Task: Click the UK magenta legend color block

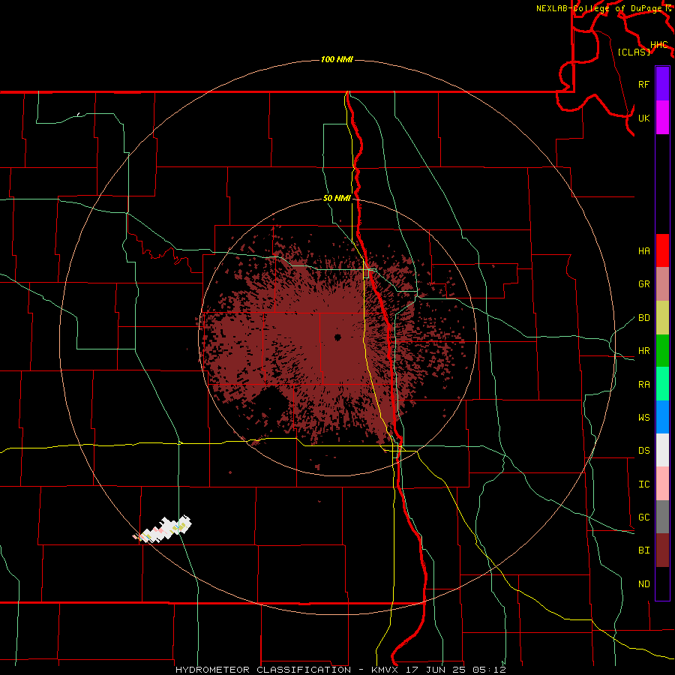Action: 662,118
